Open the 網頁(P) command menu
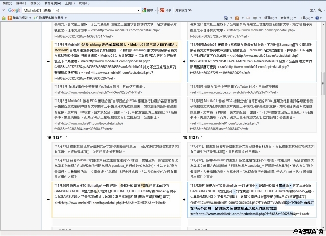 [x=270, y=18]
